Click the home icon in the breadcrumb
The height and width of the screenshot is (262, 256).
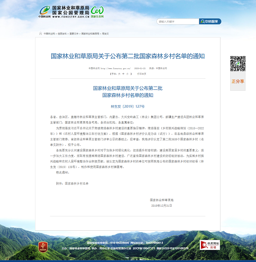[41, 34]
